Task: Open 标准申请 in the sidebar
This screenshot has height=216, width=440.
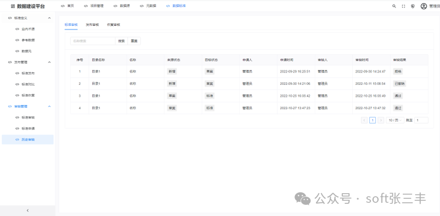Action: [x=27, y=128]
